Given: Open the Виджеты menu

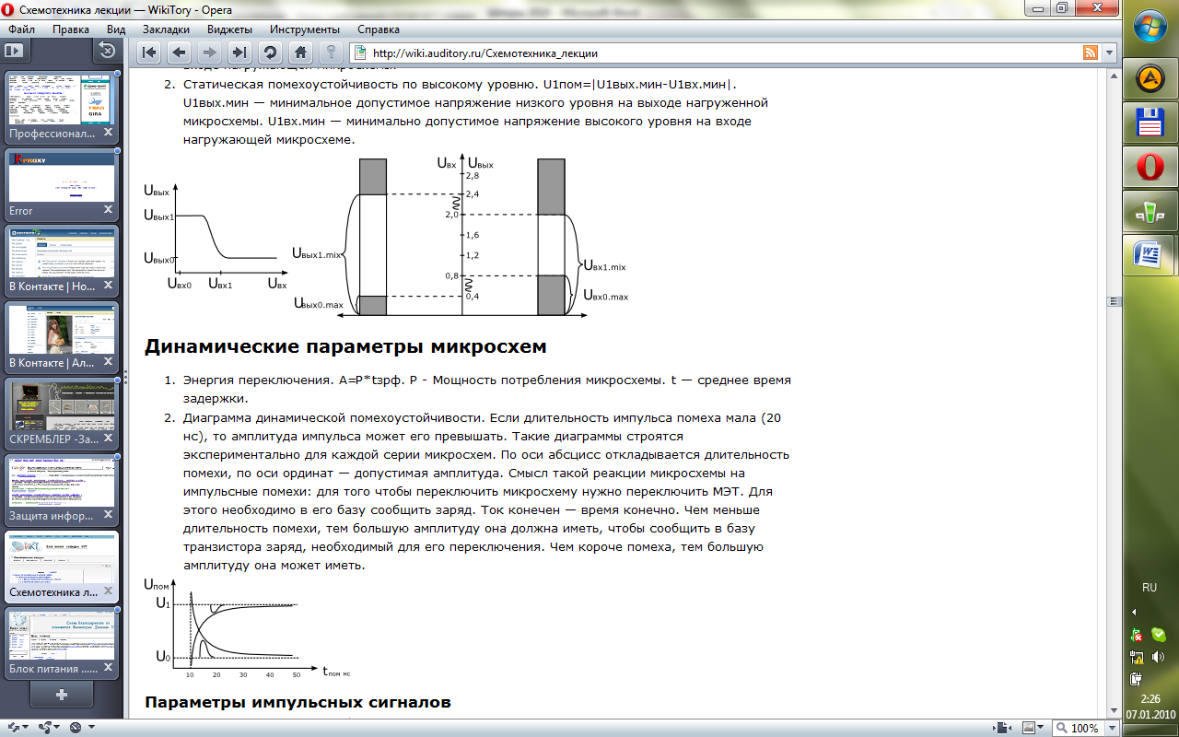Looking at the screenshot, I should 229,29.
